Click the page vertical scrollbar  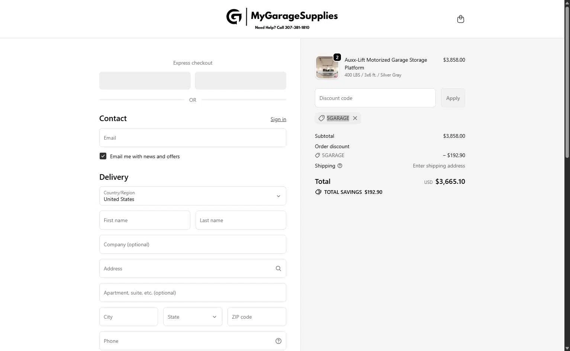point(567,82)
